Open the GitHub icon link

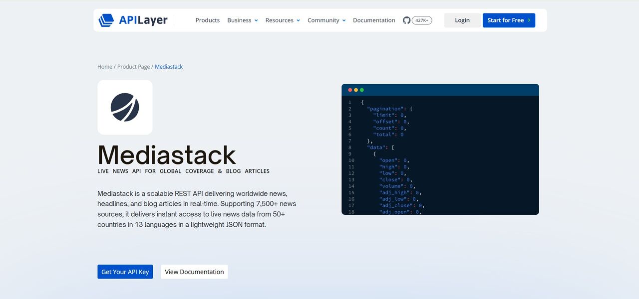tap(406, 20)
